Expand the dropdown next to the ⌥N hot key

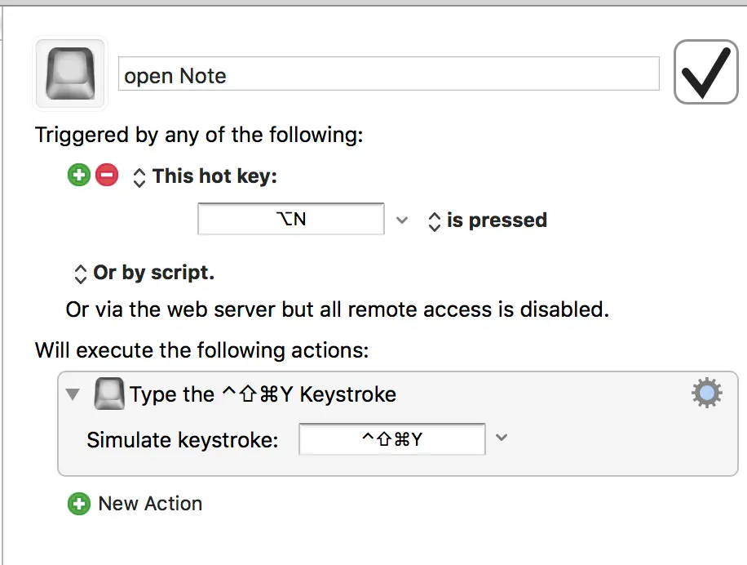pos(401,220)
